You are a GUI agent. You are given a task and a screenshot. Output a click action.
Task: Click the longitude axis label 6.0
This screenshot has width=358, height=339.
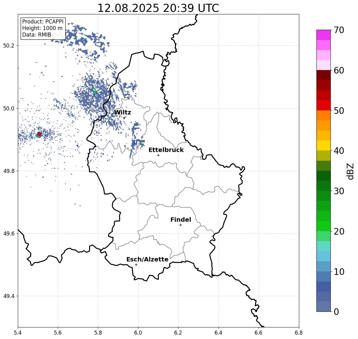point(138,333)
